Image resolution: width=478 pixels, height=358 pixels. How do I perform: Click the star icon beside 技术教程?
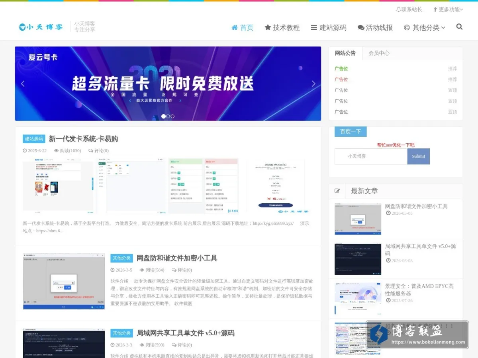click(268, 27)
